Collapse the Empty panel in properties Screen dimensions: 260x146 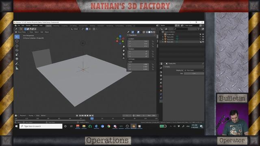164,67
